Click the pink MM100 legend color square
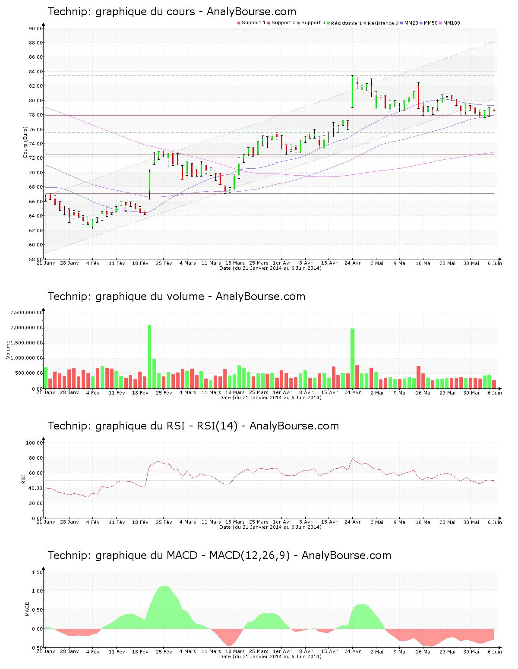 click(440, 23)
